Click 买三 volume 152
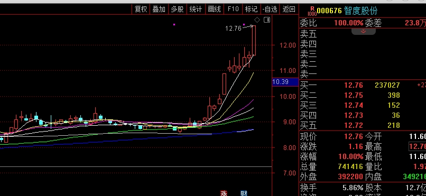This screenshot has width=426, height=196. [394, 105]
